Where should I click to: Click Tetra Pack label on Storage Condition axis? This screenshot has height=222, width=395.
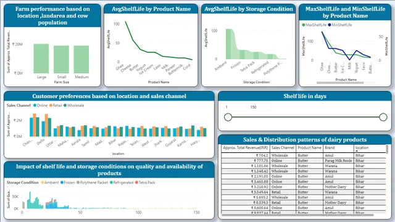247,67
